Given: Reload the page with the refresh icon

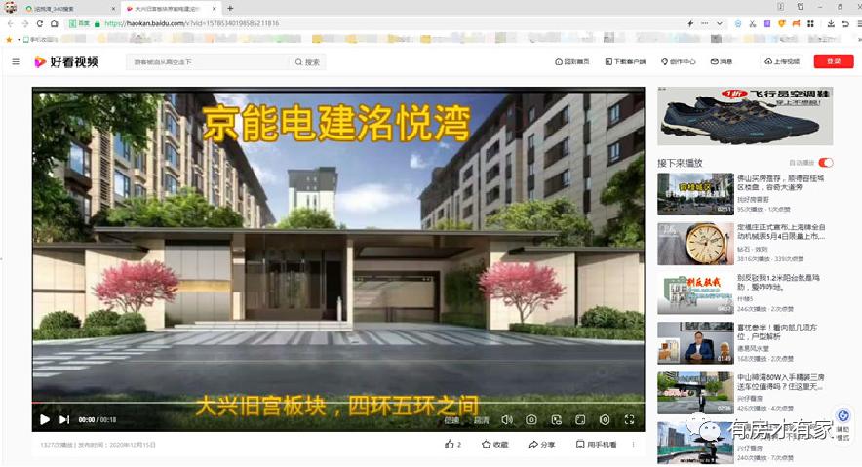Looking at the screenshot, I should click(40, 24).
